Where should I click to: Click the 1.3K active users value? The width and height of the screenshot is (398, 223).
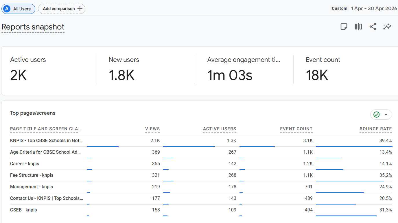(x=232, y=140)
